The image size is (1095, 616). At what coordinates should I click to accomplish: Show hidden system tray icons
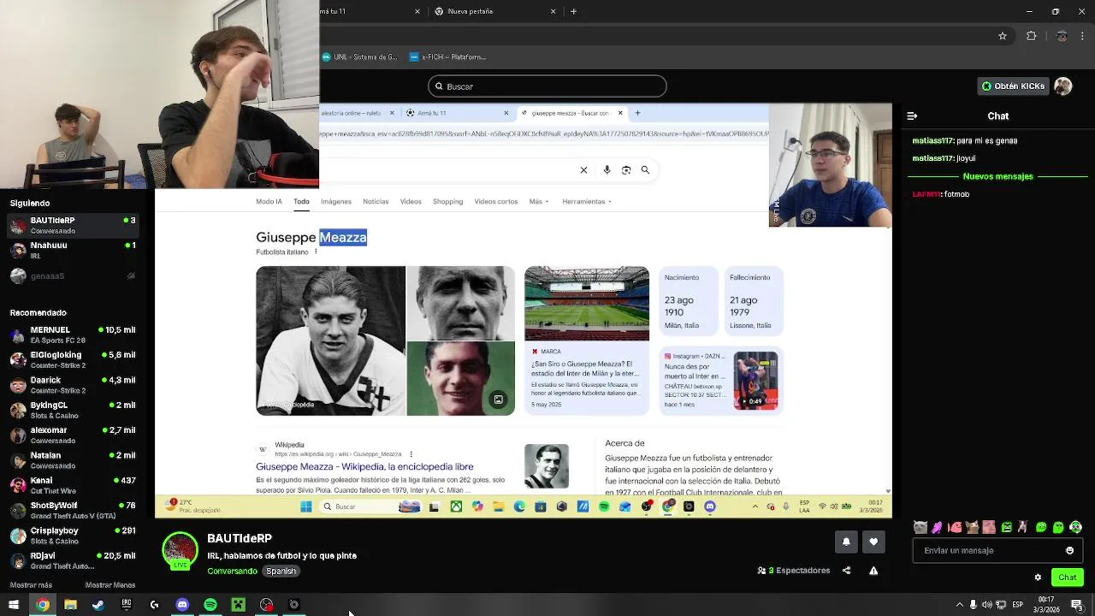tap(959, 605)
